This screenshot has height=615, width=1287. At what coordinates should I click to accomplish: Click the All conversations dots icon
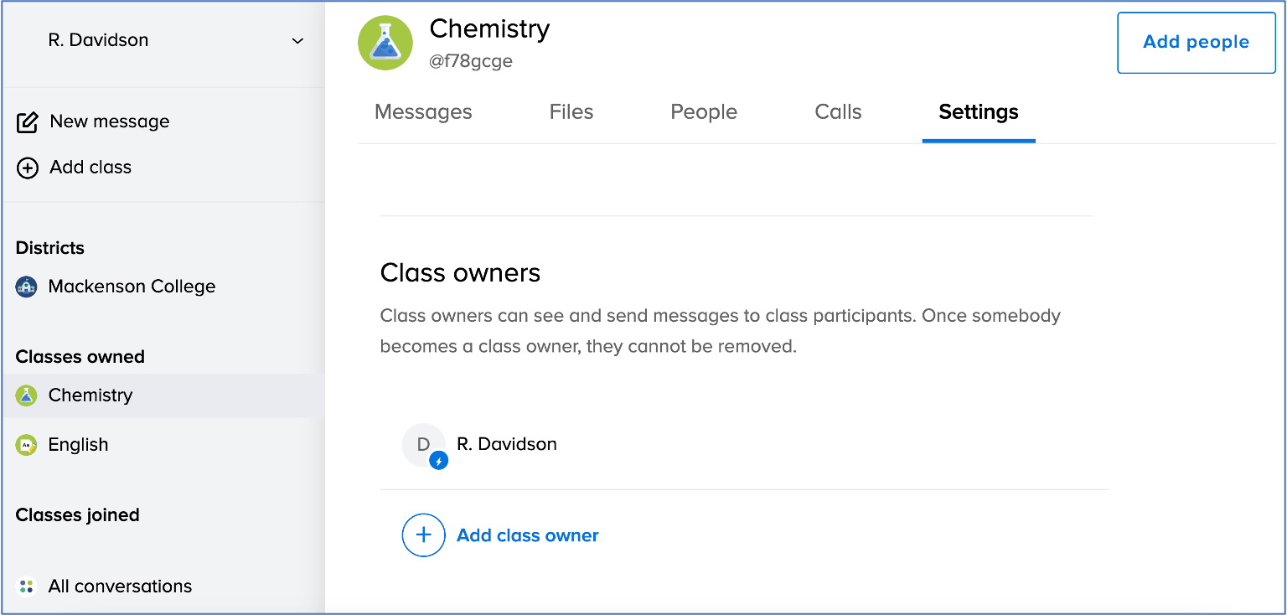[x=27, y=587]
